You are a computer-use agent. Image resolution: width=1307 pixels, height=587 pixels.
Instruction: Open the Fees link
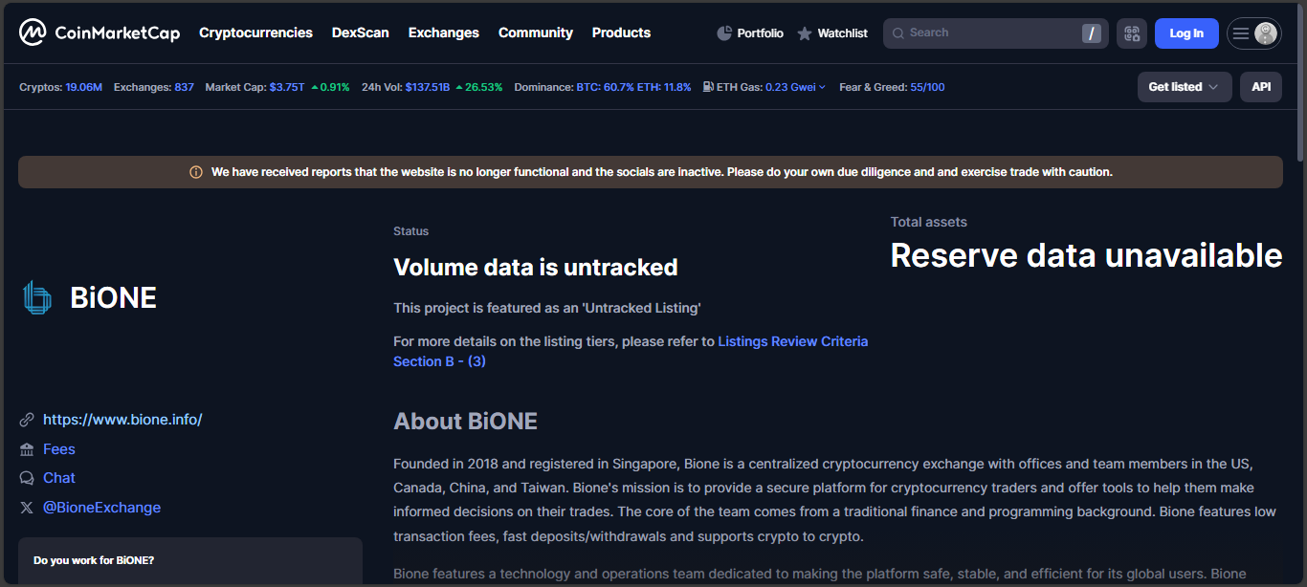click(59, 449)
